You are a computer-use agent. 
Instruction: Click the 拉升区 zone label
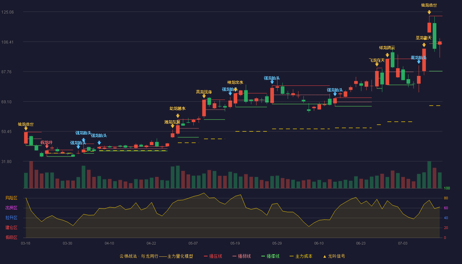pyautogui.click(x=11, y=218)
